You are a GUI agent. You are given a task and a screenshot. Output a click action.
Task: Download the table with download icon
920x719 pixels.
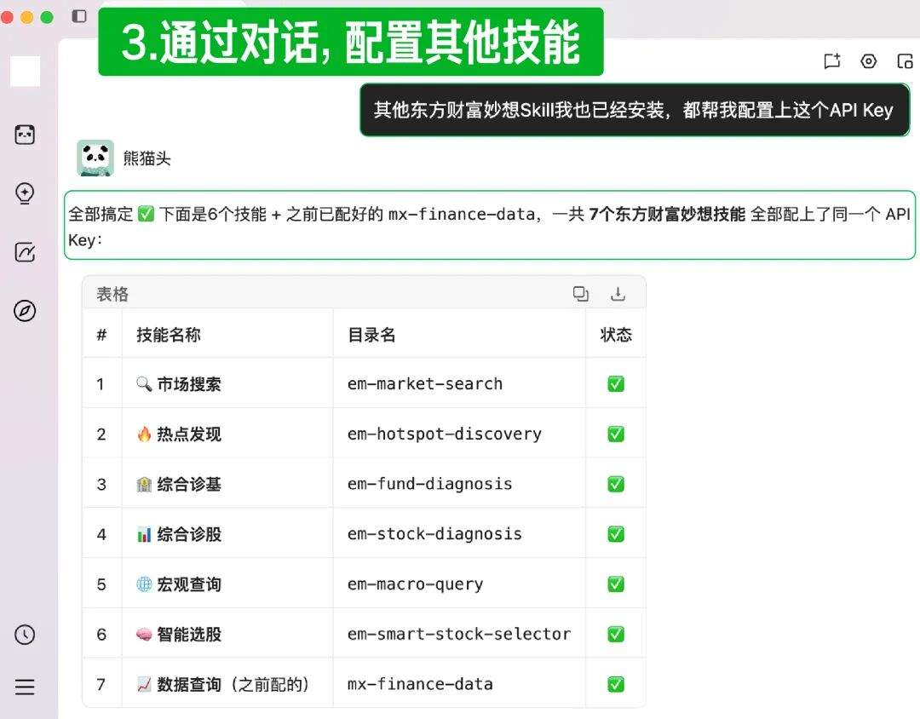pyautogui.click(x=618, y=293)
